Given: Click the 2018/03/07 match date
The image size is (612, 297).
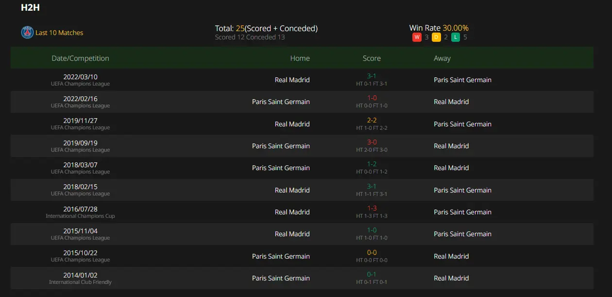Looking at the screenshot, I should pos(80,165).
